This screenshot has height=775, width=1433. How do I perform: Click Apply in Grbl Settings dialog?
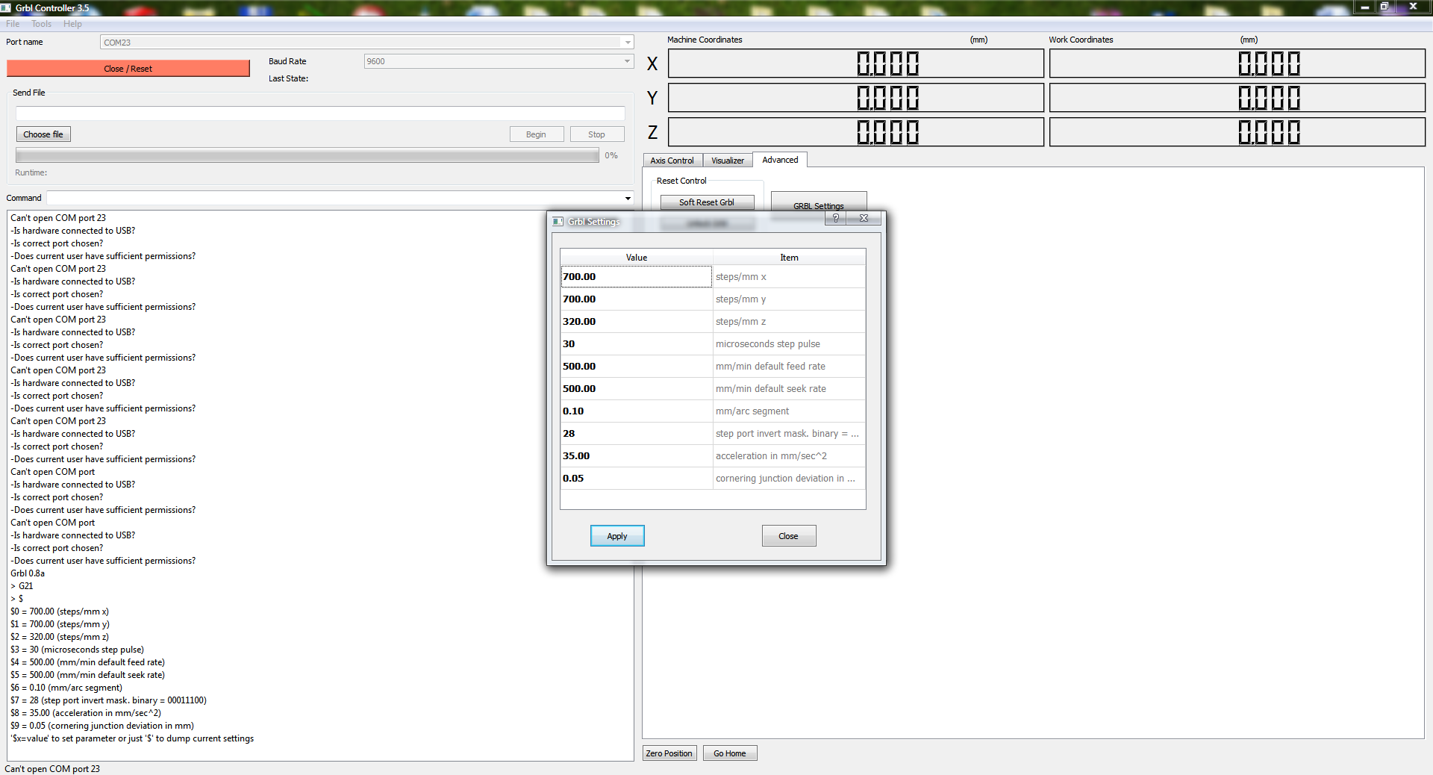click(617, 536)
